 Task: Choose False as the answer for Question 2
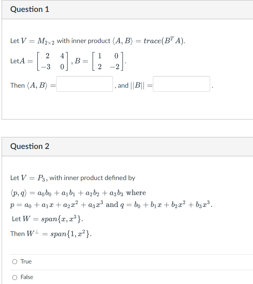15,277
